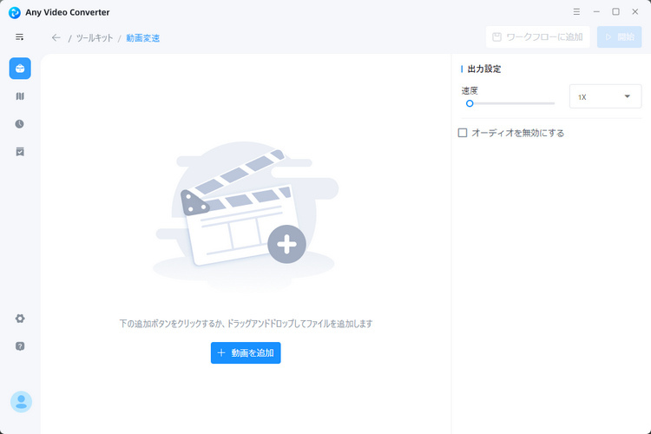This screenshot has height=434, width=651.
Task: Open the 1X speed dropdown
Action: tap(605, 96)
